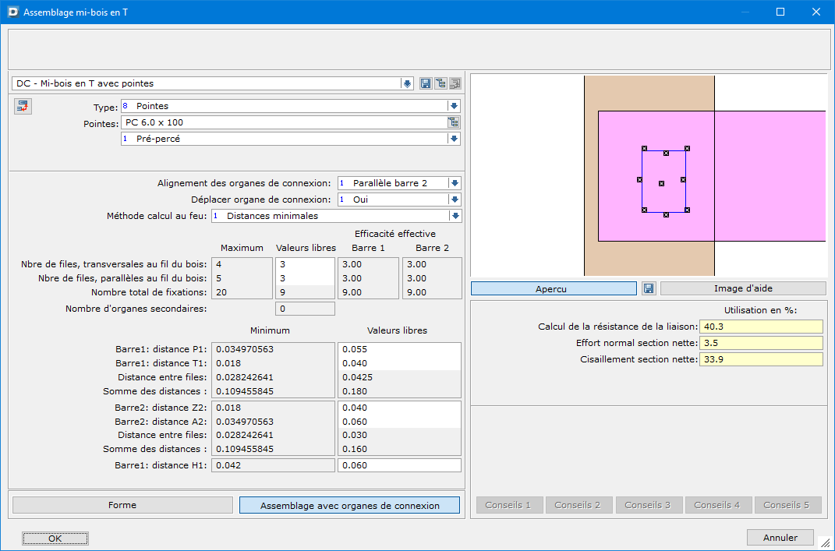Image resolution: width=835 pixels, height=551 pixels.
Task: Open the preset tree browser icon
Action: click(x=440, y=83)
